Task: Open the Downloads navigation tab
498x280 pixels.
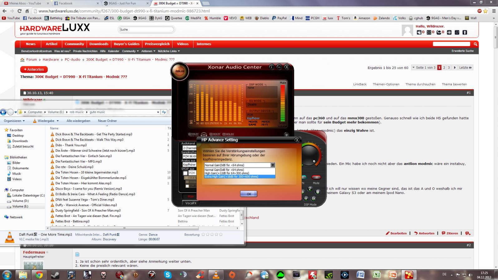Action: (99, 44)
